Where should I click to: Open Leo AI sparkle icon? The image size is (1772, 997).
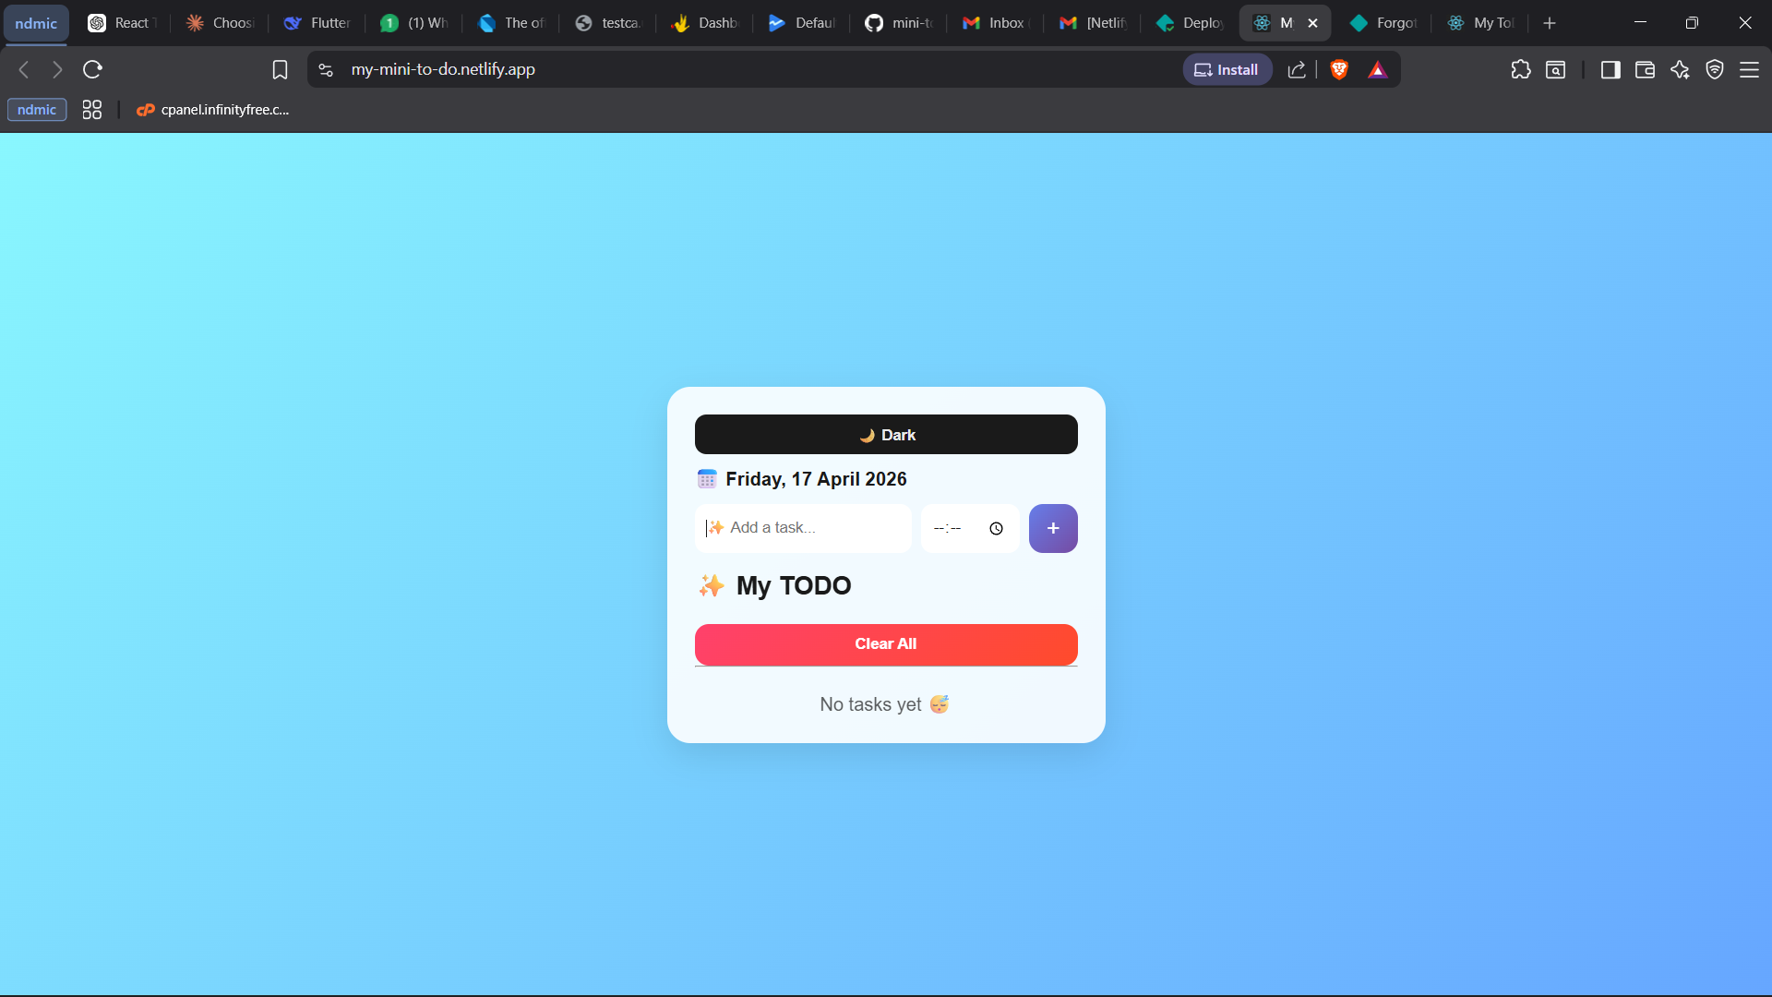[1680, 69]
